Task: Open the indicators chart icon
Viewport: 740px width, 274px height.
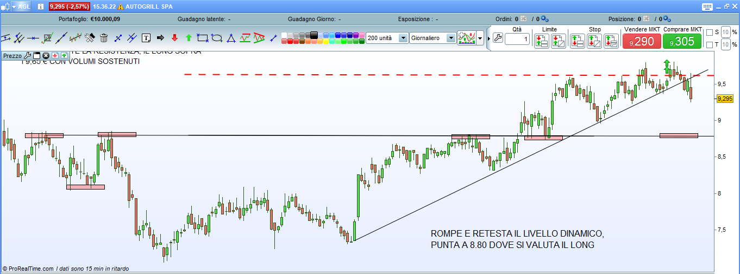Action: pos(466,38)
